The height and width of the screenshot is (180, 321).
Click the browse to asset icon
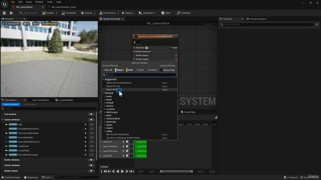point(12,13)
